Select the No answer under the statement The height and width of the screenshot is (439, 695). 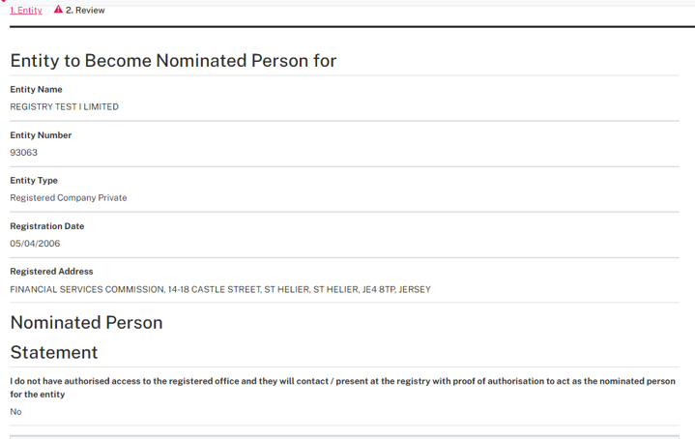tap(15, 412)
